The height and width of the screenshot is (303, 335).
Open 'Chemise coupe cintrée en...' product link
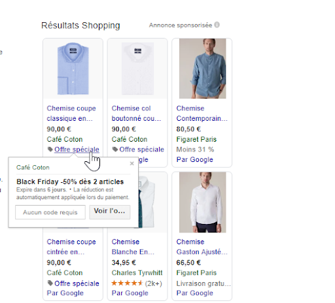click(71, 247)
